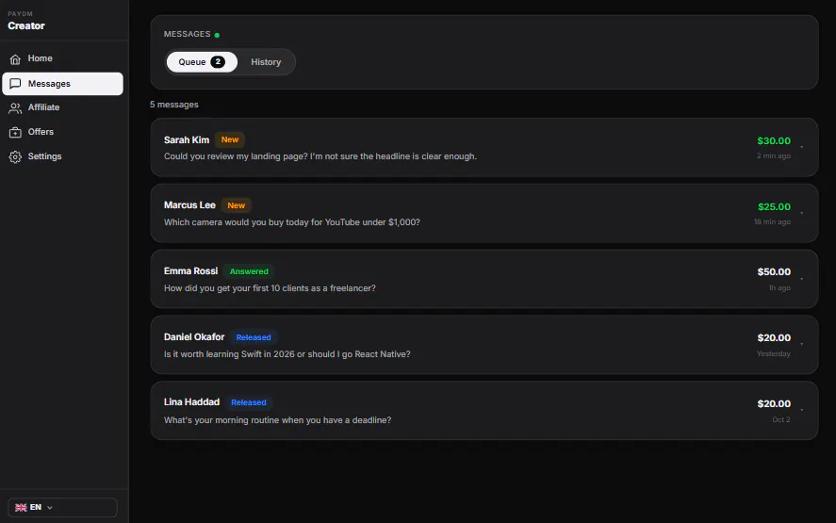Expand Daniel Okafor message chevron
This screenshot has width=836, height=523.
click(801, 344)
